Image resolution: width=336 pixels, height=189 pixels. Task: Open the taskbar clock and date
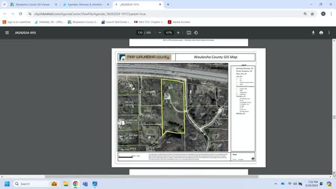click(311, 184)
